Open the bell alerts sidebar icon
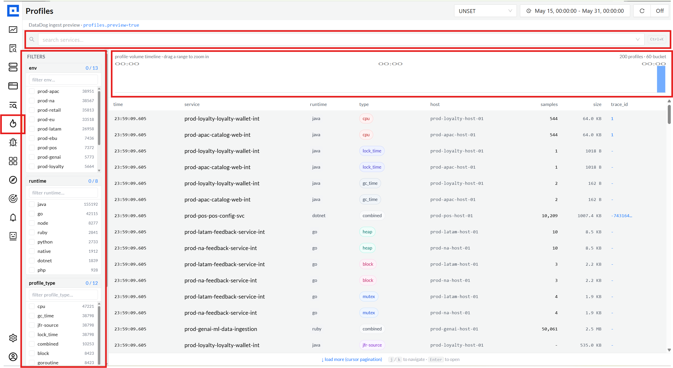Viewport: 673px width, 368px height. (13, 218)
